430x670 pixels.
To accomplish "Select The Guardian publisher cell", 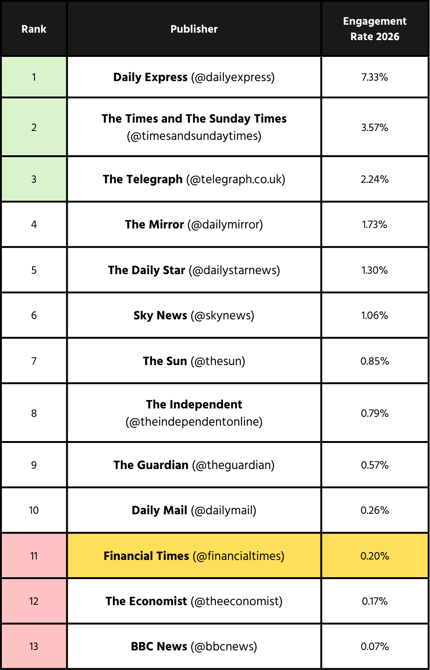I will point(194,465).
